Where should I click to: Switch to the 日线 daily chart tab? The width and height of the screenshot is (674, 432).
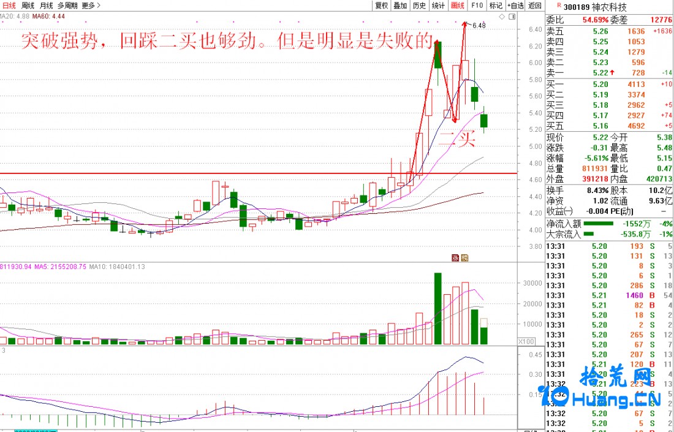[x=9, y=6]
